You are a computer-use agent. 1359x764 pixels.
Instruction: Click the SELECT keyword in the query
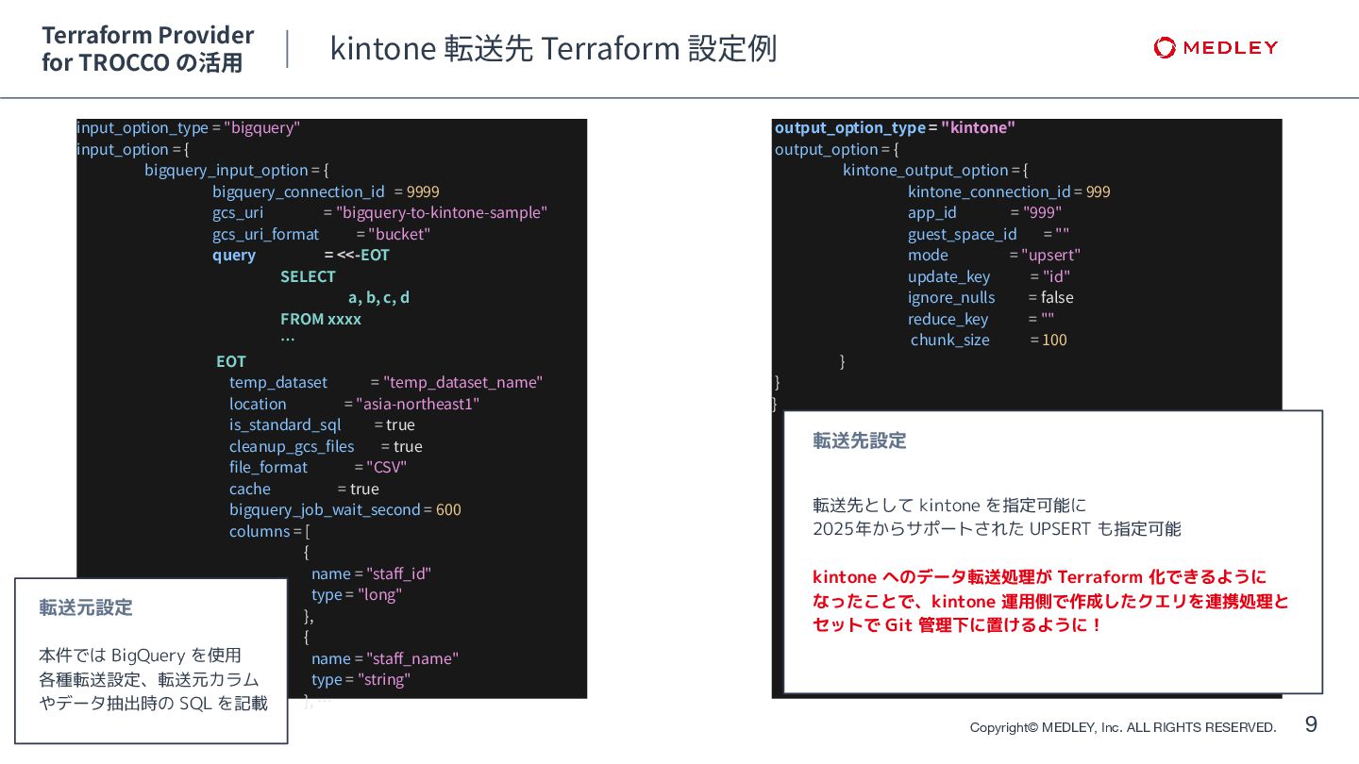point(308,276)
